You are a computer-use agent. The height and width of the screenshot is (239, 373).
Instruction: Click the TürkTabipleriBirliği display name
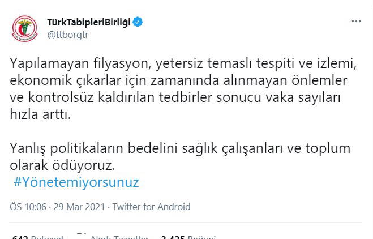coord(89,22)
